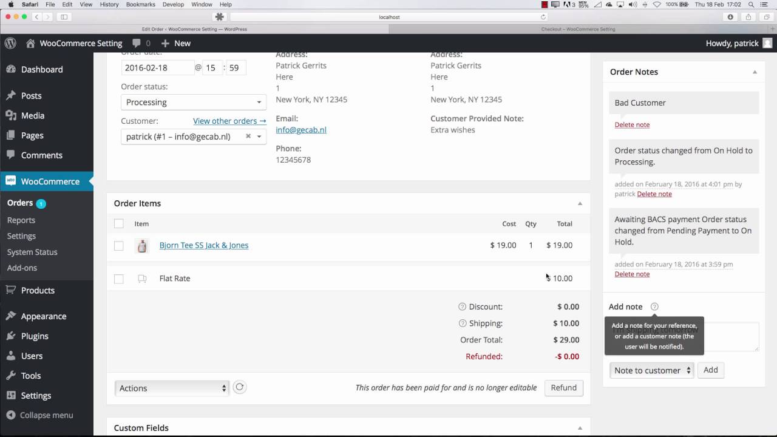Open System Status submenu item
This screenshot has width=777, height=437.
point(32,252)
